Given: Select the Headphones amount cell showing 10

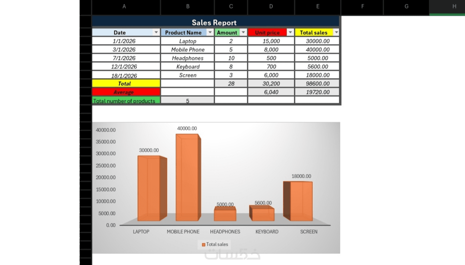Looking at the screenshot, I should coord(231,58).
